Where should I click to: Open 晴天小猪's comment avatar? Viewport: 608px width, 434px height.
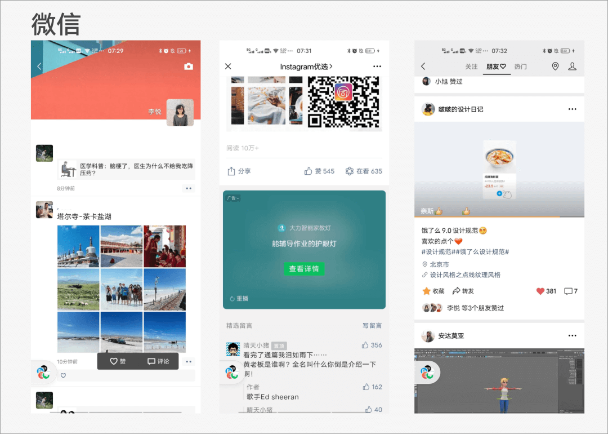pyautogui.click(x=233, y=349)
